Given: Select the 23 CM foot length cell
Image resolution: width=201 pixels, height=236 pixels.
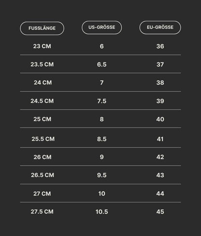Looking at the screenshot, I should pyautogui.click(x=42, y=46).
